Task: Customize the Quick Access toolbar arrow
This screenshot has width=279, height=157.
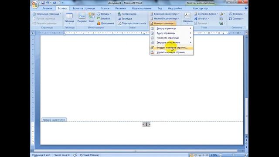Action: [x=62, y=3]
